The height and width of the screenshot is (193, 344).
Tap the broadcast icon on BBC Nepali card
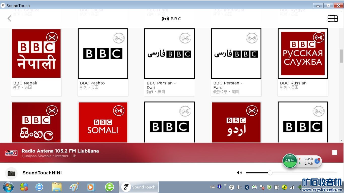pyautogui.click(x=52, y=38)
